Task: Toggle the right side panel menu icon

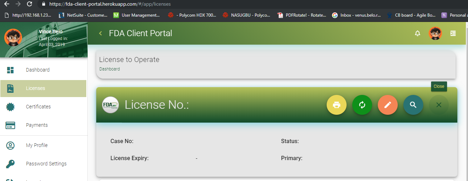Action: click(x=453, y=33)
